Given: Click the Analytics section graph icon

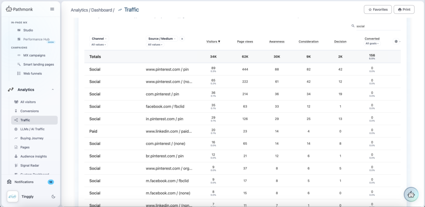Looking at the screenshot, I should pos(10,90).
